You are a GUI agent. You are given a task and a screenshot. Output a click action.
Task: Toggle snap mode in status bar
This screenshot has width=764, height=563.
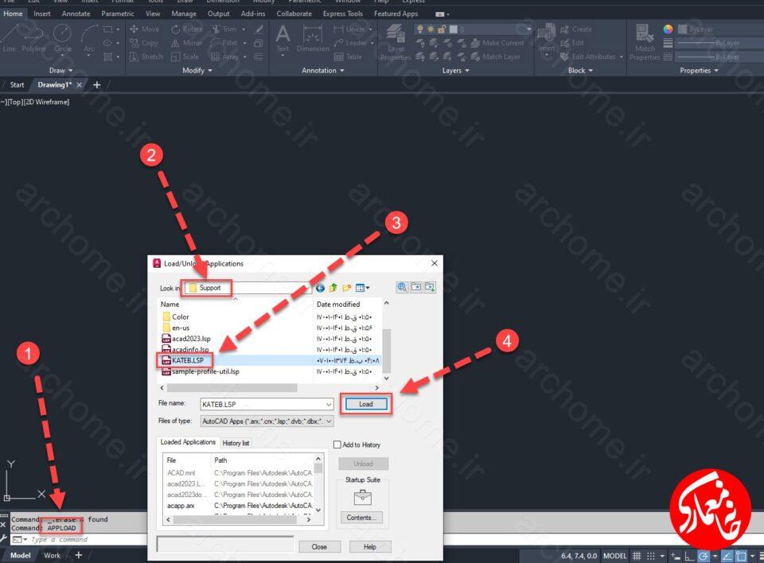pyautogui.click(x=650, y=556)
